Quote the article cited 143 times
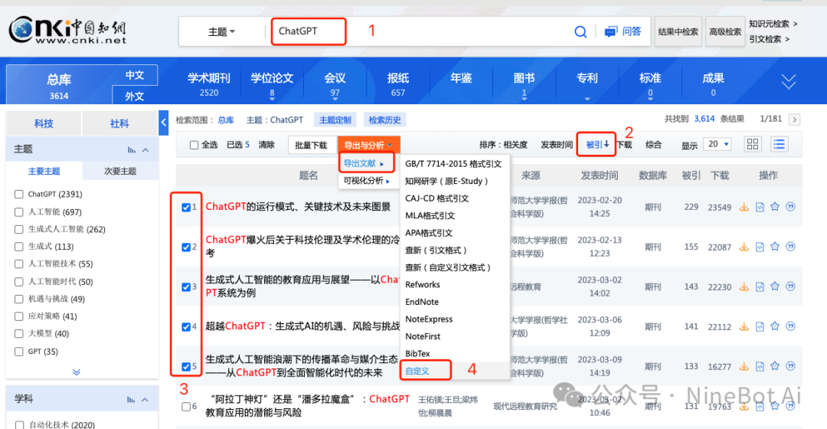This screenshot has height=429, width=827. (x=790, y=287)
